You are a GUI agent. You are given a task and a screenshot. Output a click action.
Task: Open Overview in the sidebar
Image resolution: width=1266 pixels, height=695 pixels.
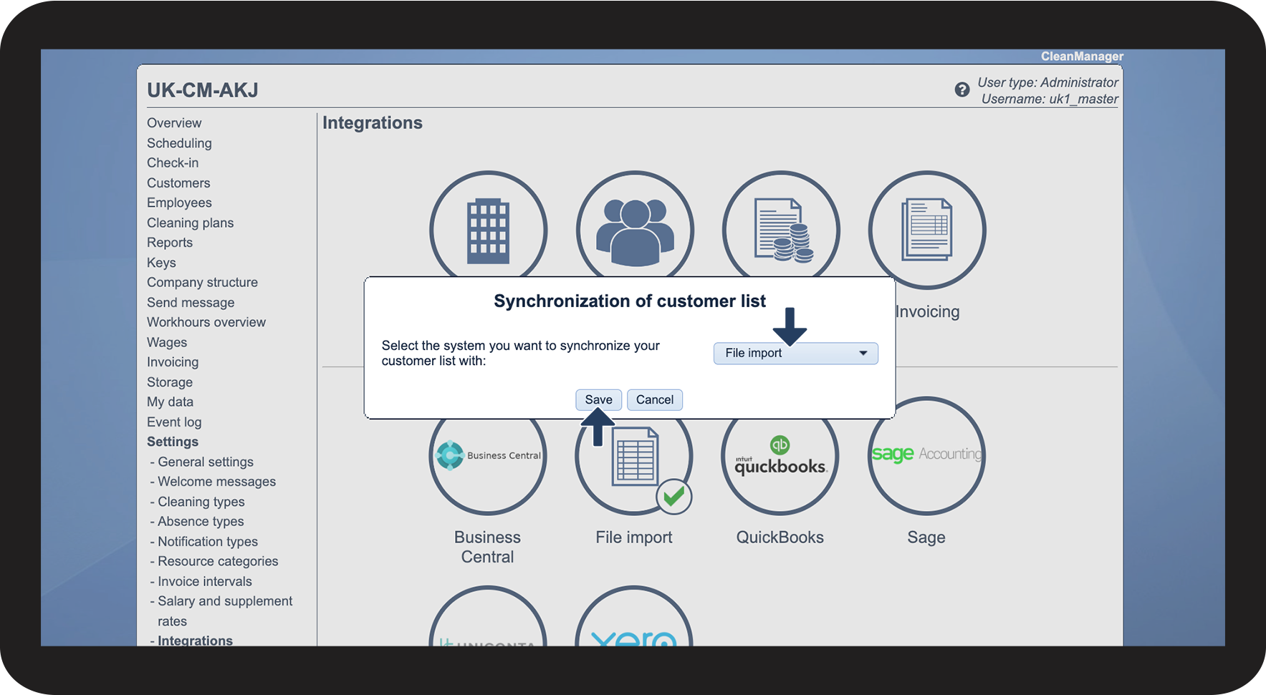click(x=174, y=123)
